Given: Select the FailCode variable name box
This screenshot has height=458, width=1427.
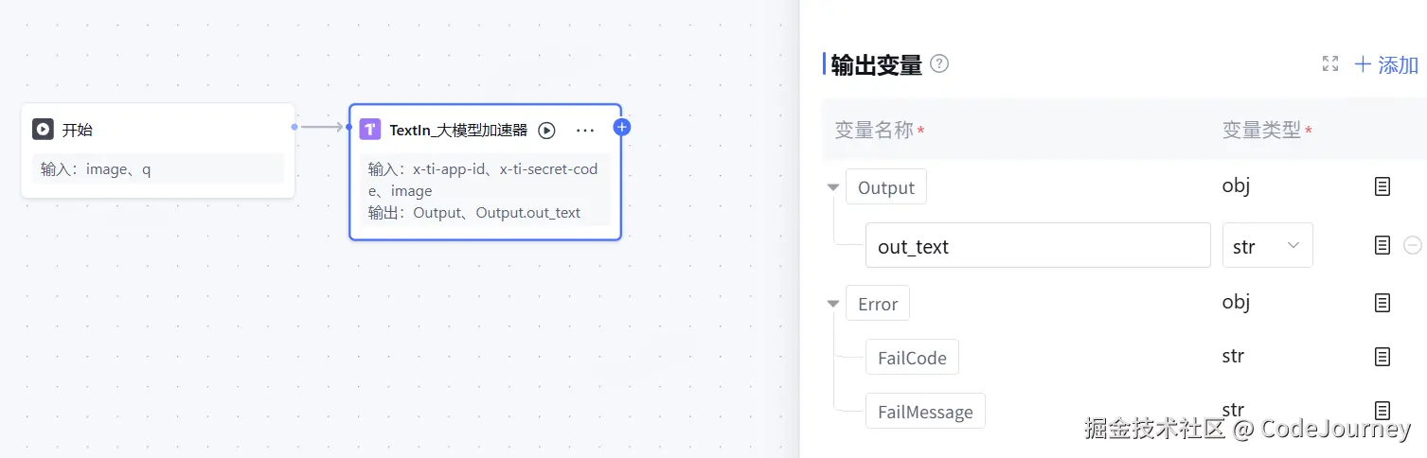Looking at the screenshot, I should click(912, 358).
